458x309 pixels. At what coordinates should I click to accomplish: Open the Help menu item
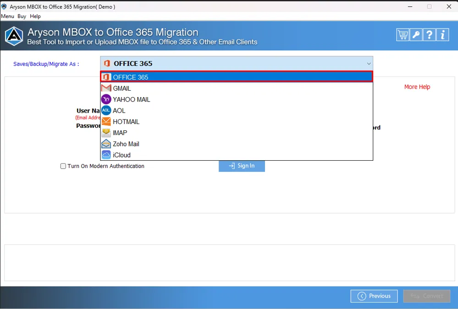35,16
